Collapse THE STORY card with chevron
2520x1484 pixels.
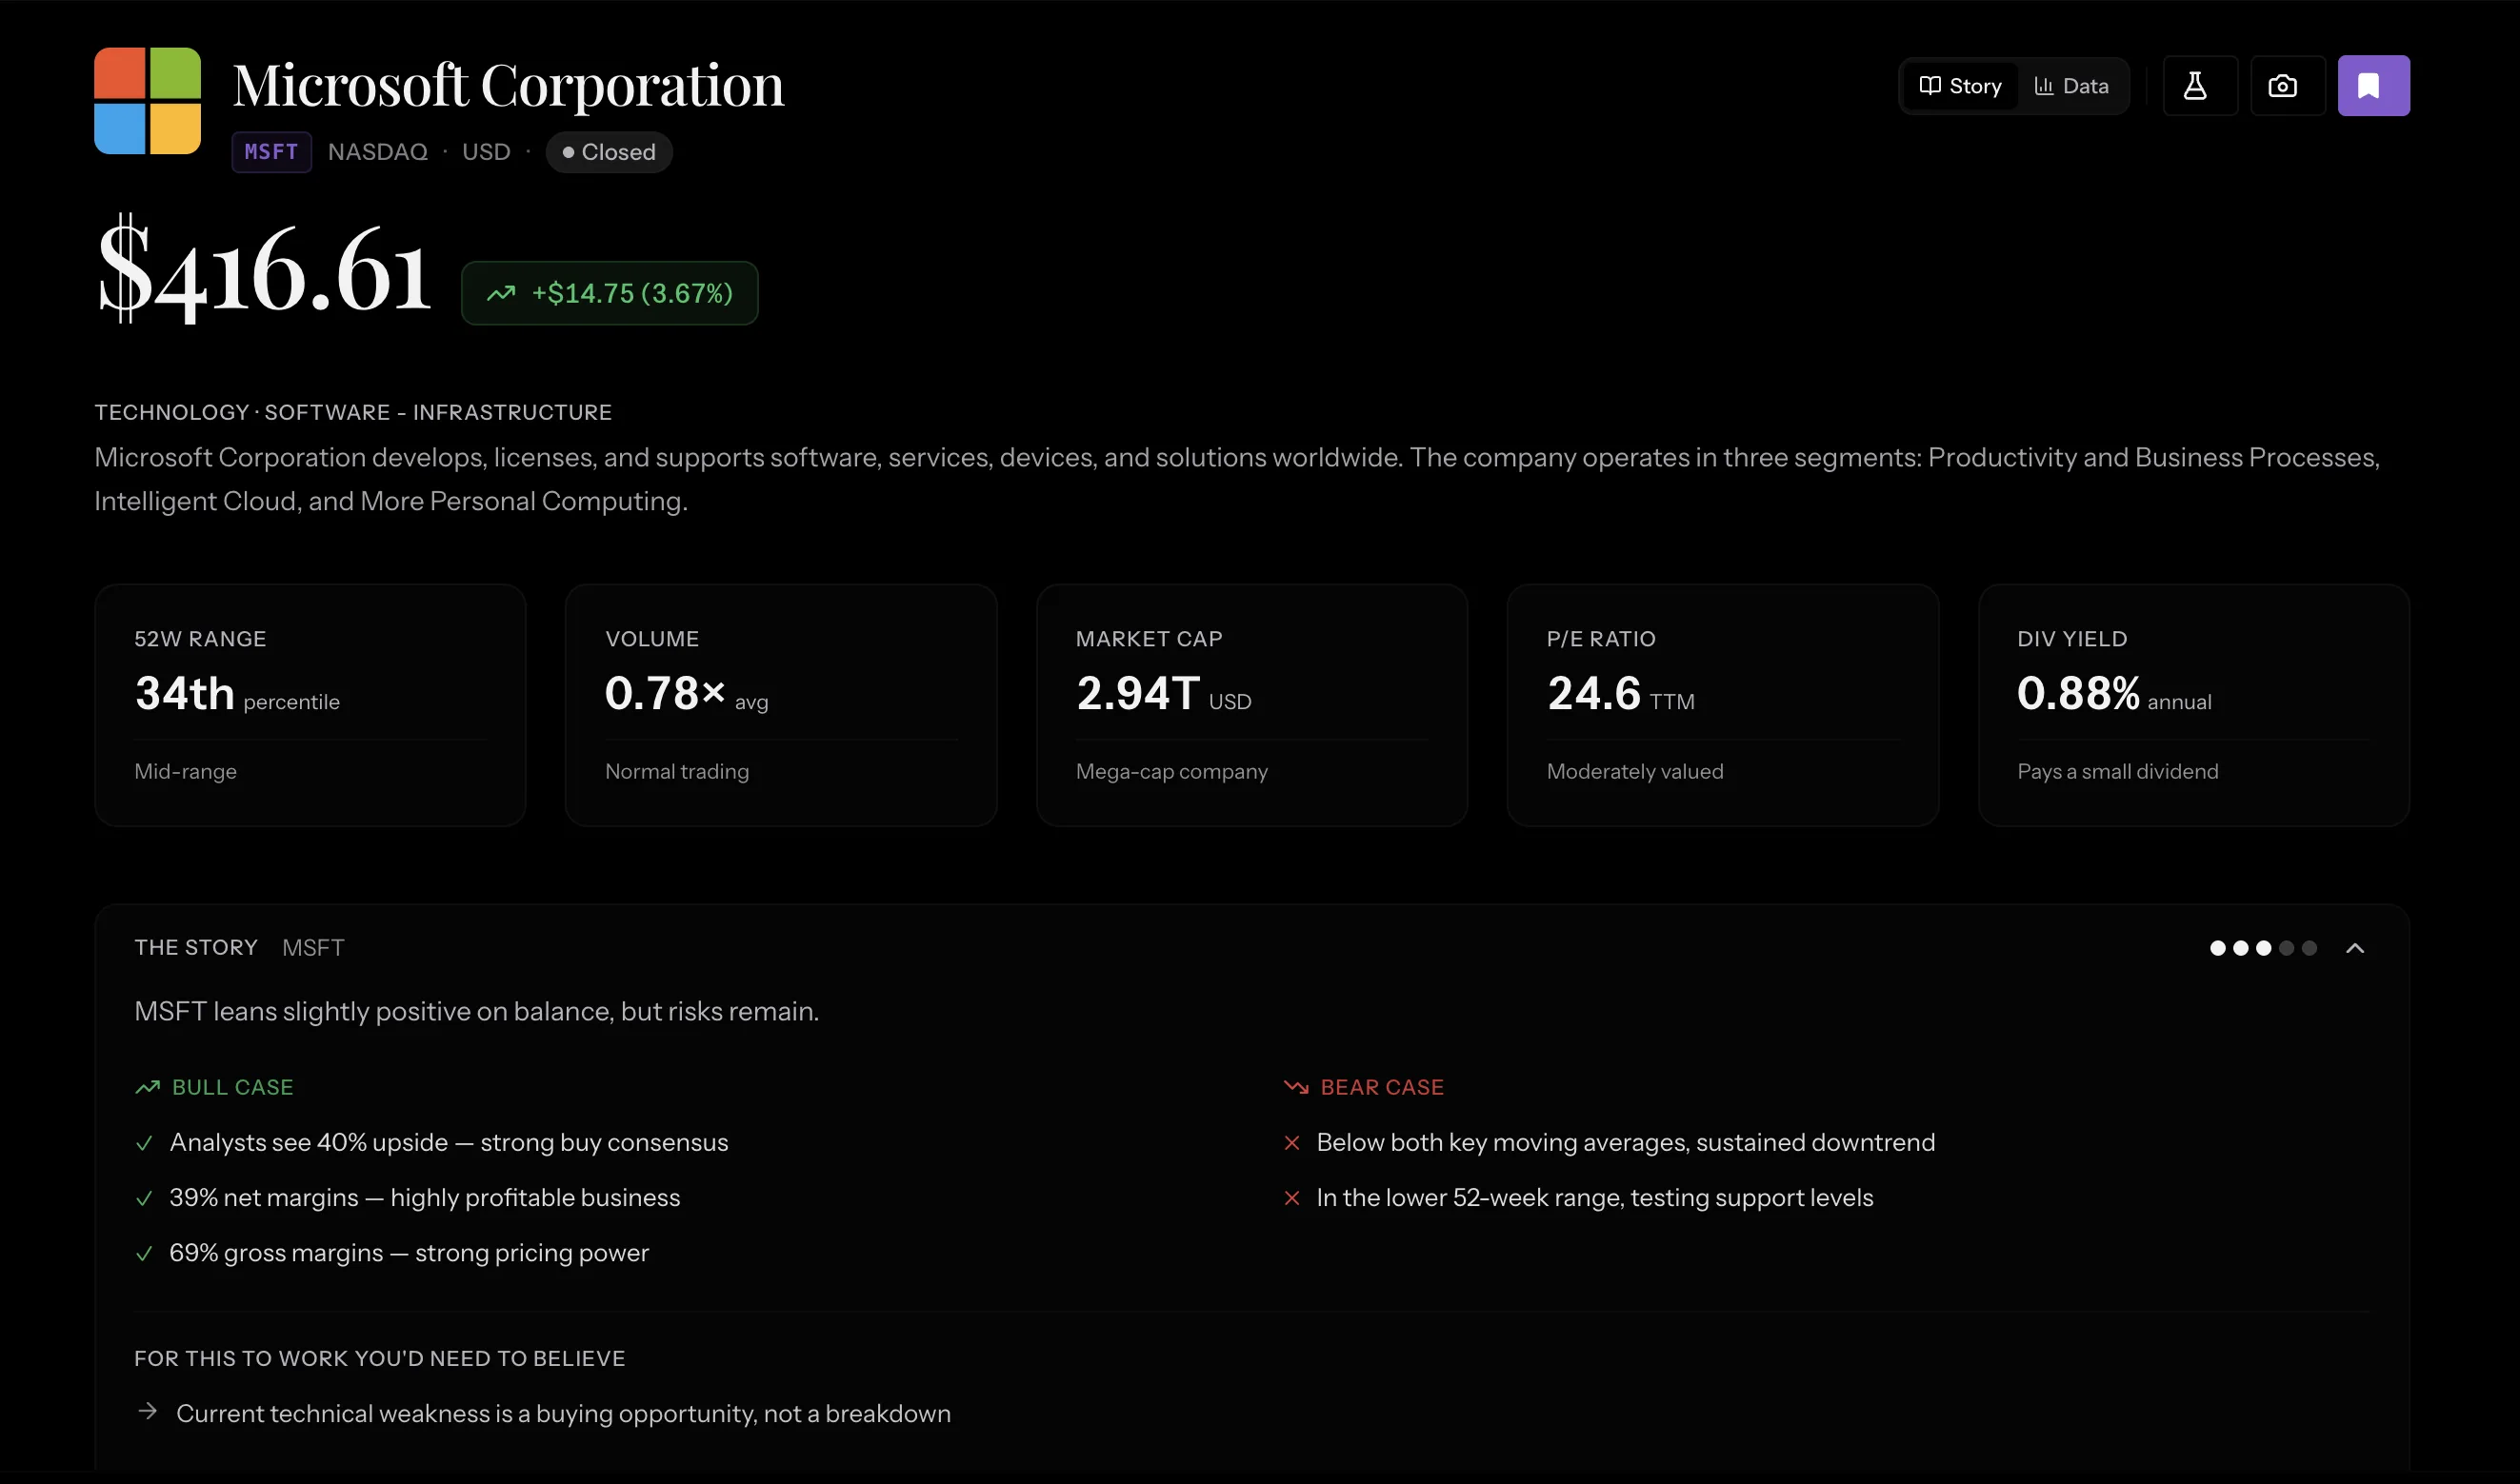click(x=2356, y=947)
